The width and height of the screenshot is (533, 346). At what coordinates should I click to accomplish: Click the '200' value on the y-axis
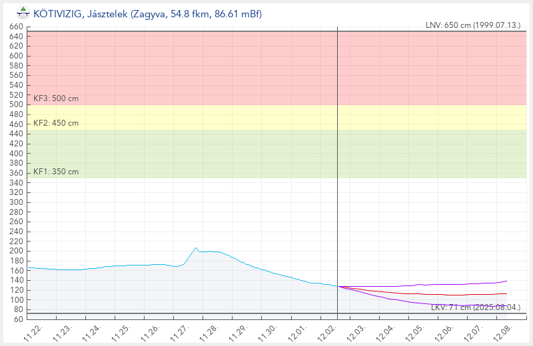[x=16, y=250]
